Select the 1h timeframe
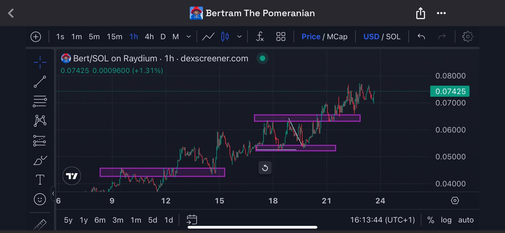The height and width of the screenshot is (233, 505). coord(134,37)
